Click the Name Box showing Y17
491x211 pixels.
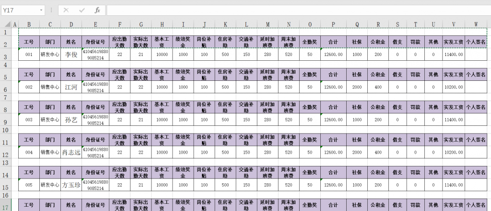tap(19, 10)
